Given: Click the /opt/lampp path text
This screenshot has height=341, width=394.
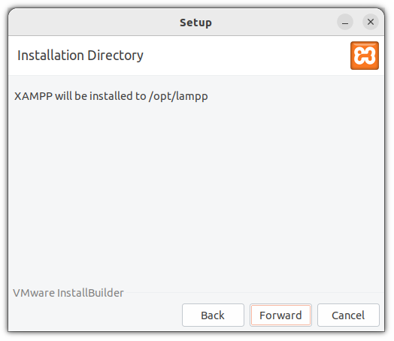Looking at the screenshot, I should coord(179,97).
